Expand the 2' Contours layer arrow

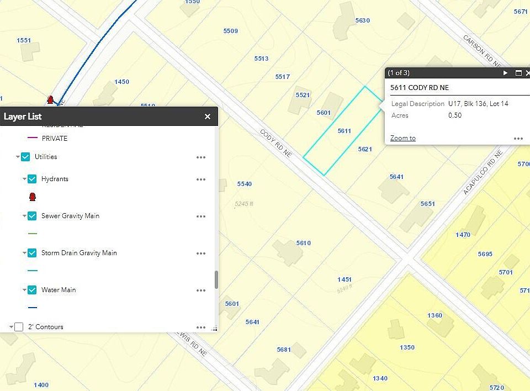click(11, 327)
